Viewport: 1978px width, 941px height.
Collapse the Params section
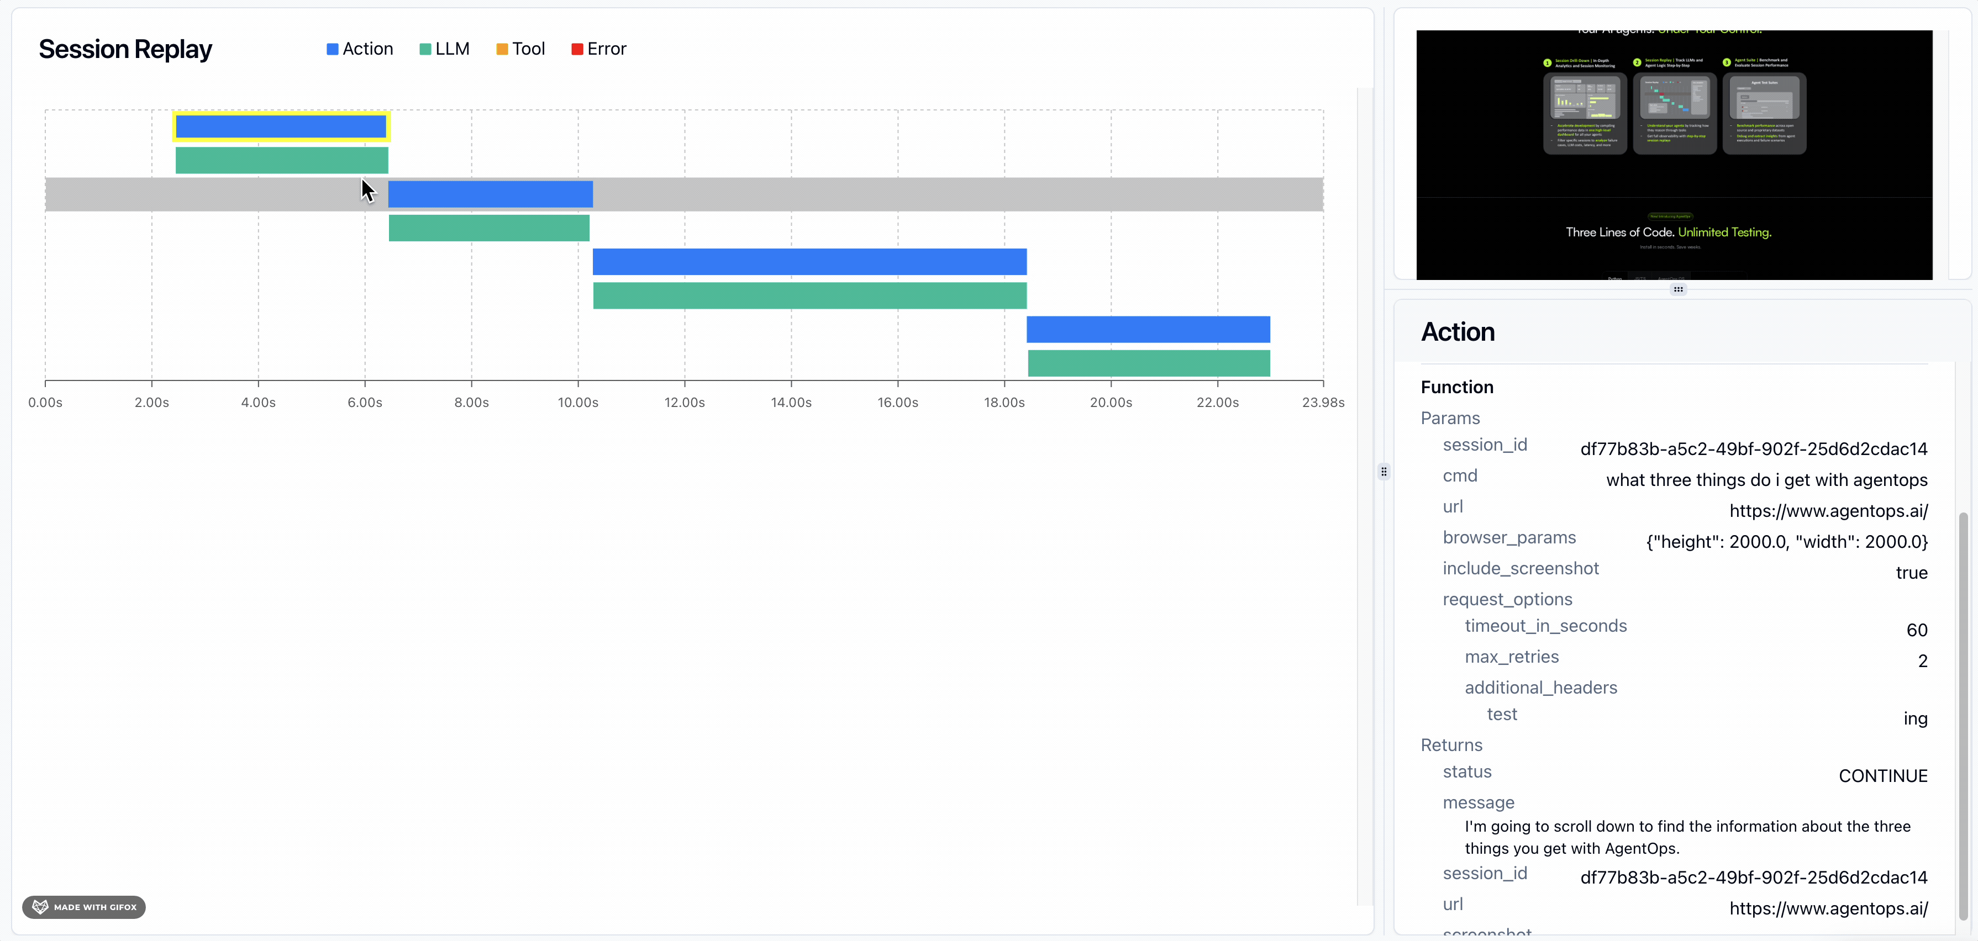(1450, 418)
